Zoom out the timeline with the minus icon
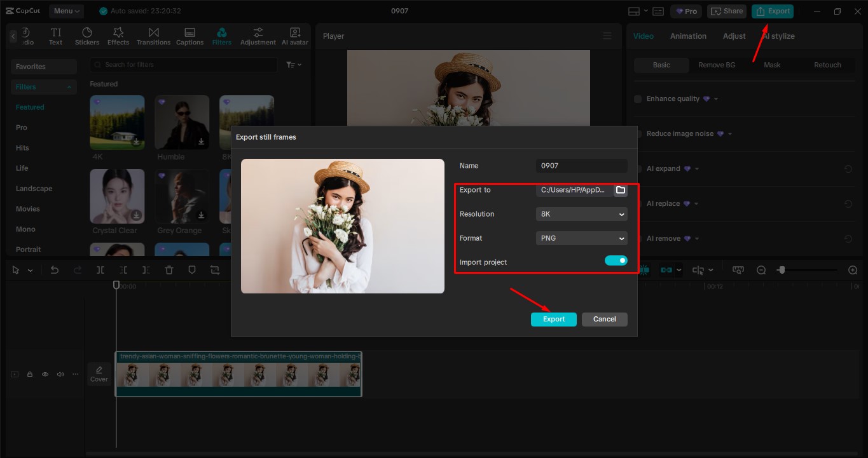The image size is (868, 458). (x=761, y=269)
